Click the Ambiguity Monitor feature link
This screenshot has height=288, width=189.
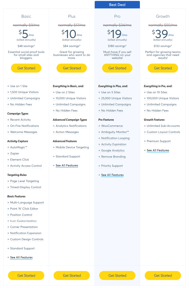tap(113, 132)
